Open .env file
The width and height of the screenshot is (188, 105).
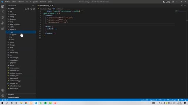coord(11,55)
